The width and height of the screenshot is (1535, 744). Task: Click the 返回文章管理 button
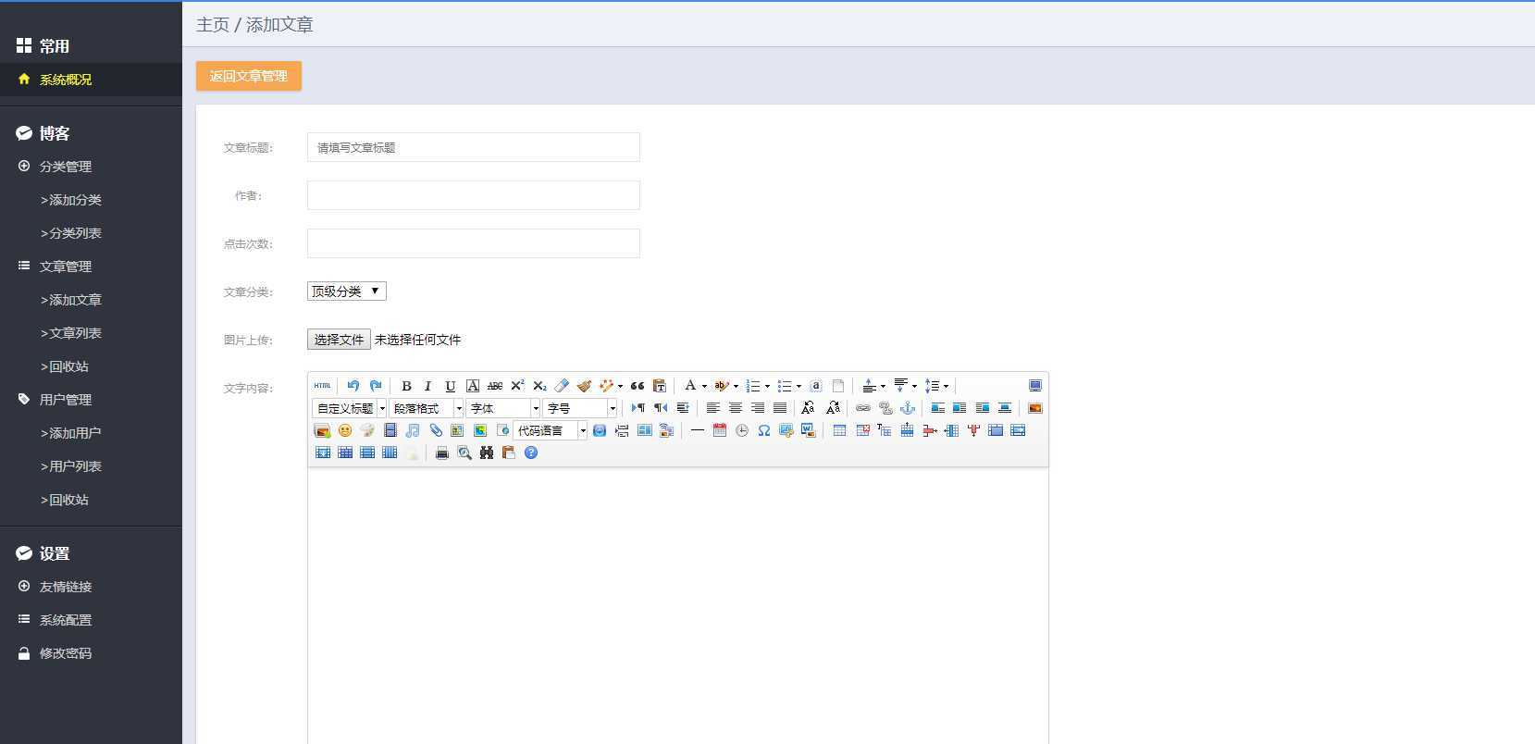pos(249,76)
